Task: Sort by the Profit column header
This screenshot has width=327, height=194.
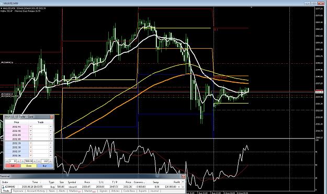Action: 177,182
